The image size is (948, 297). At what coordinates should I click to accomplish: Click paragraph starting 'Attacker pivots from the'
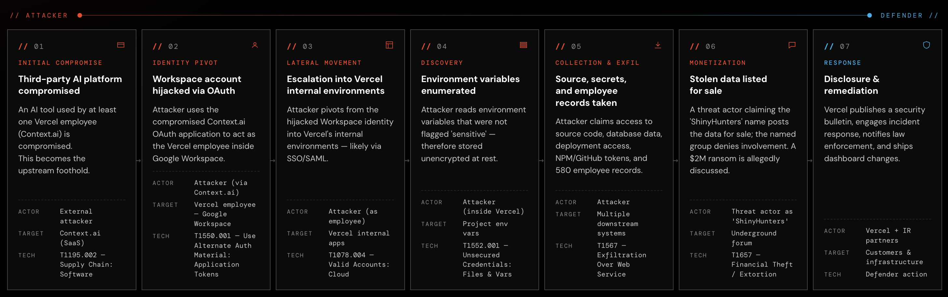340,134
